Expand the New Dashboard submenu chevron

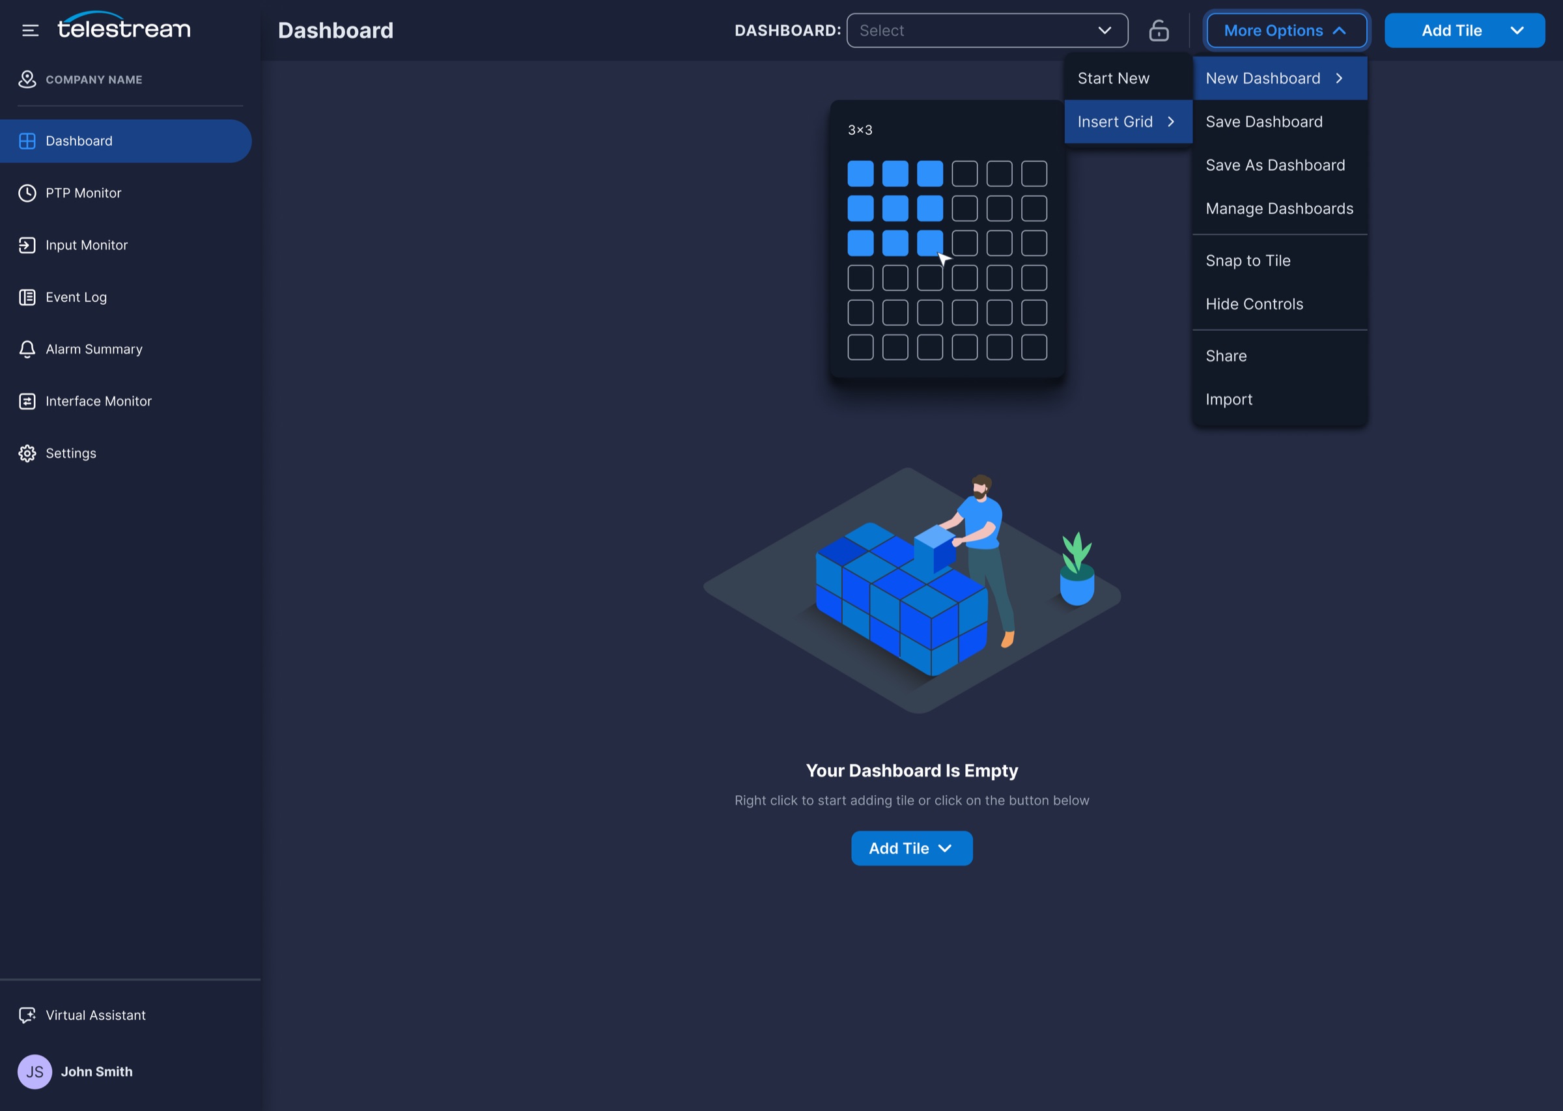[1338, 78]
